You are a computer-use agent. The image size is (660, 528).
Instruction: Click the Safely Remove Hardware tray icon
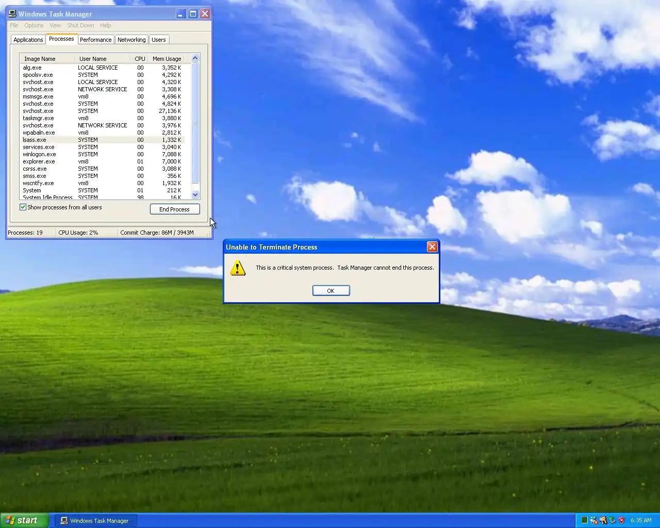(x=612, y=520)
